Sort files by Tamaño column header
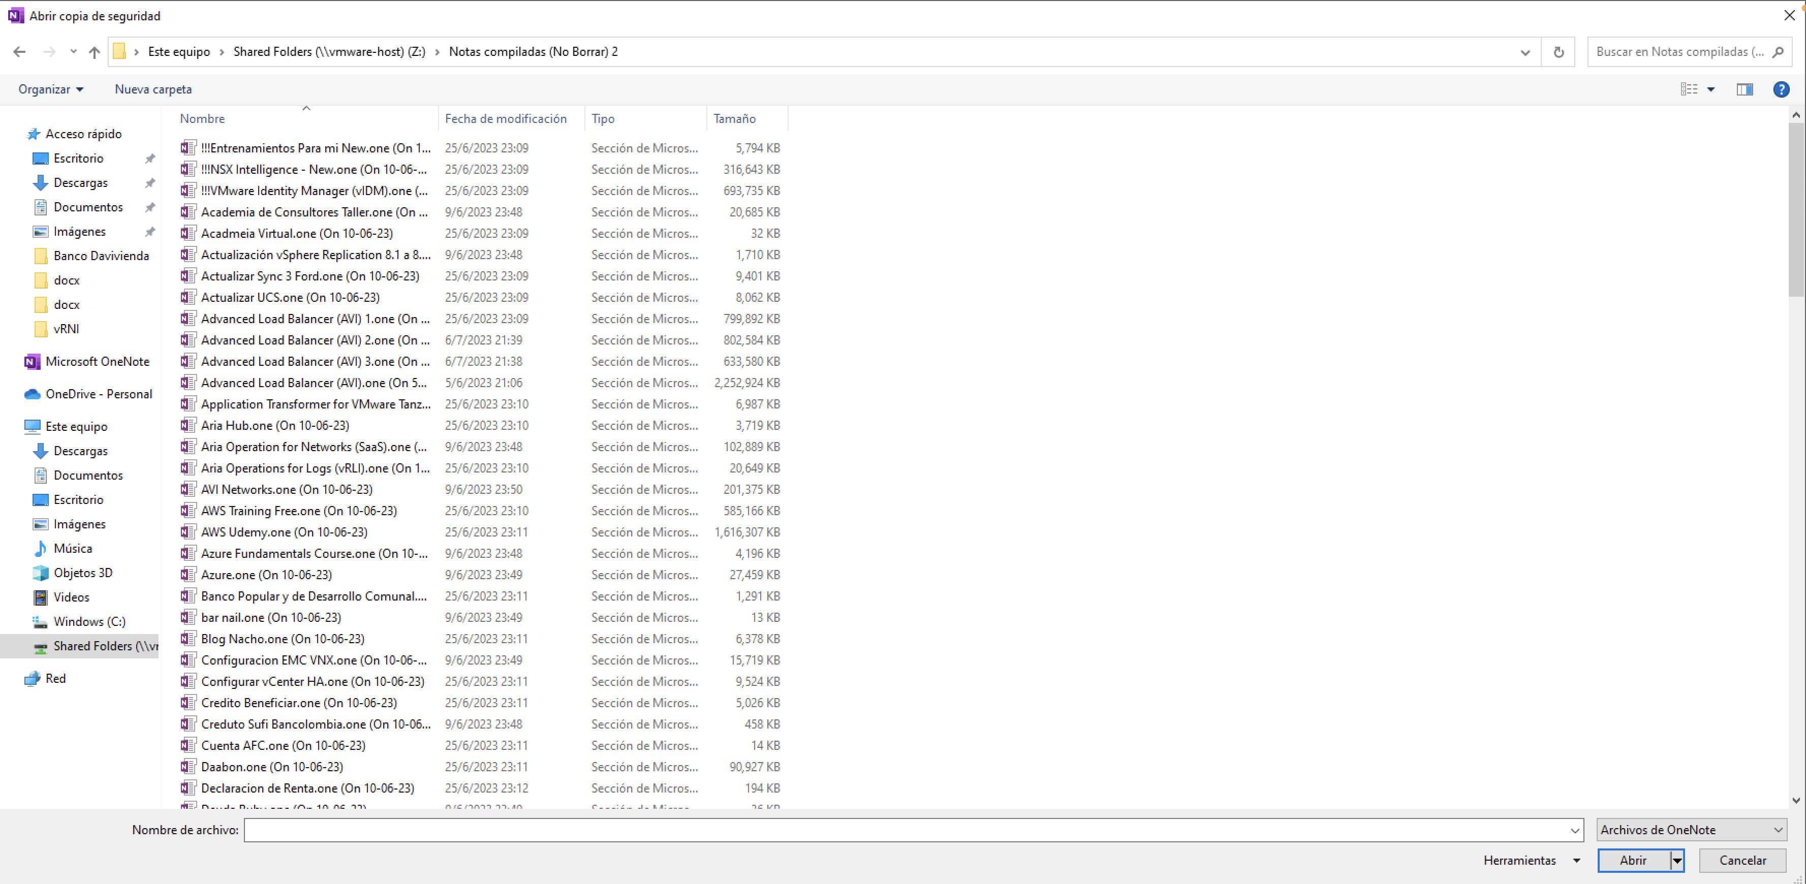1806x884 pixels. [x=734, y=118]
